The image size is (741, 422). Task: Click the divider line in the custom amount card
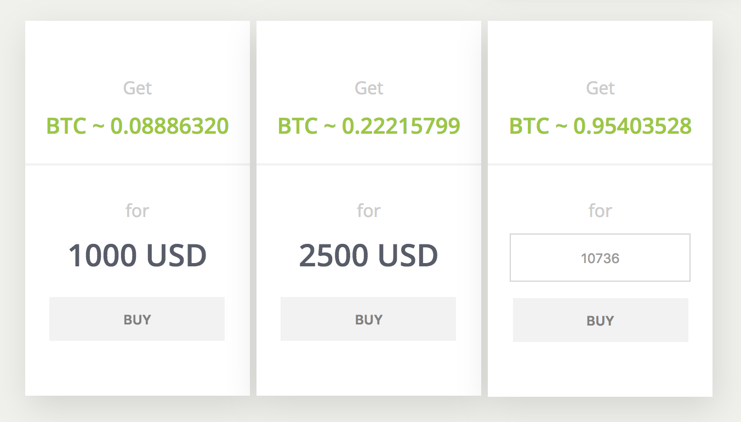click(600, 164)
